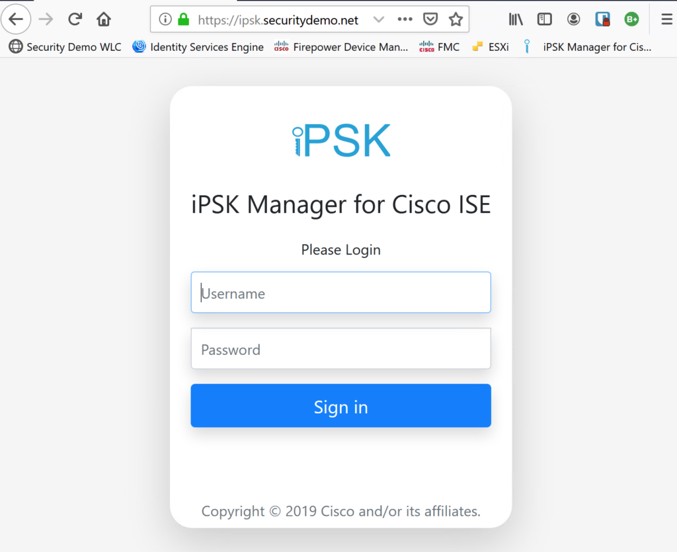Open the page actions three-dot menu

[405, 19]
